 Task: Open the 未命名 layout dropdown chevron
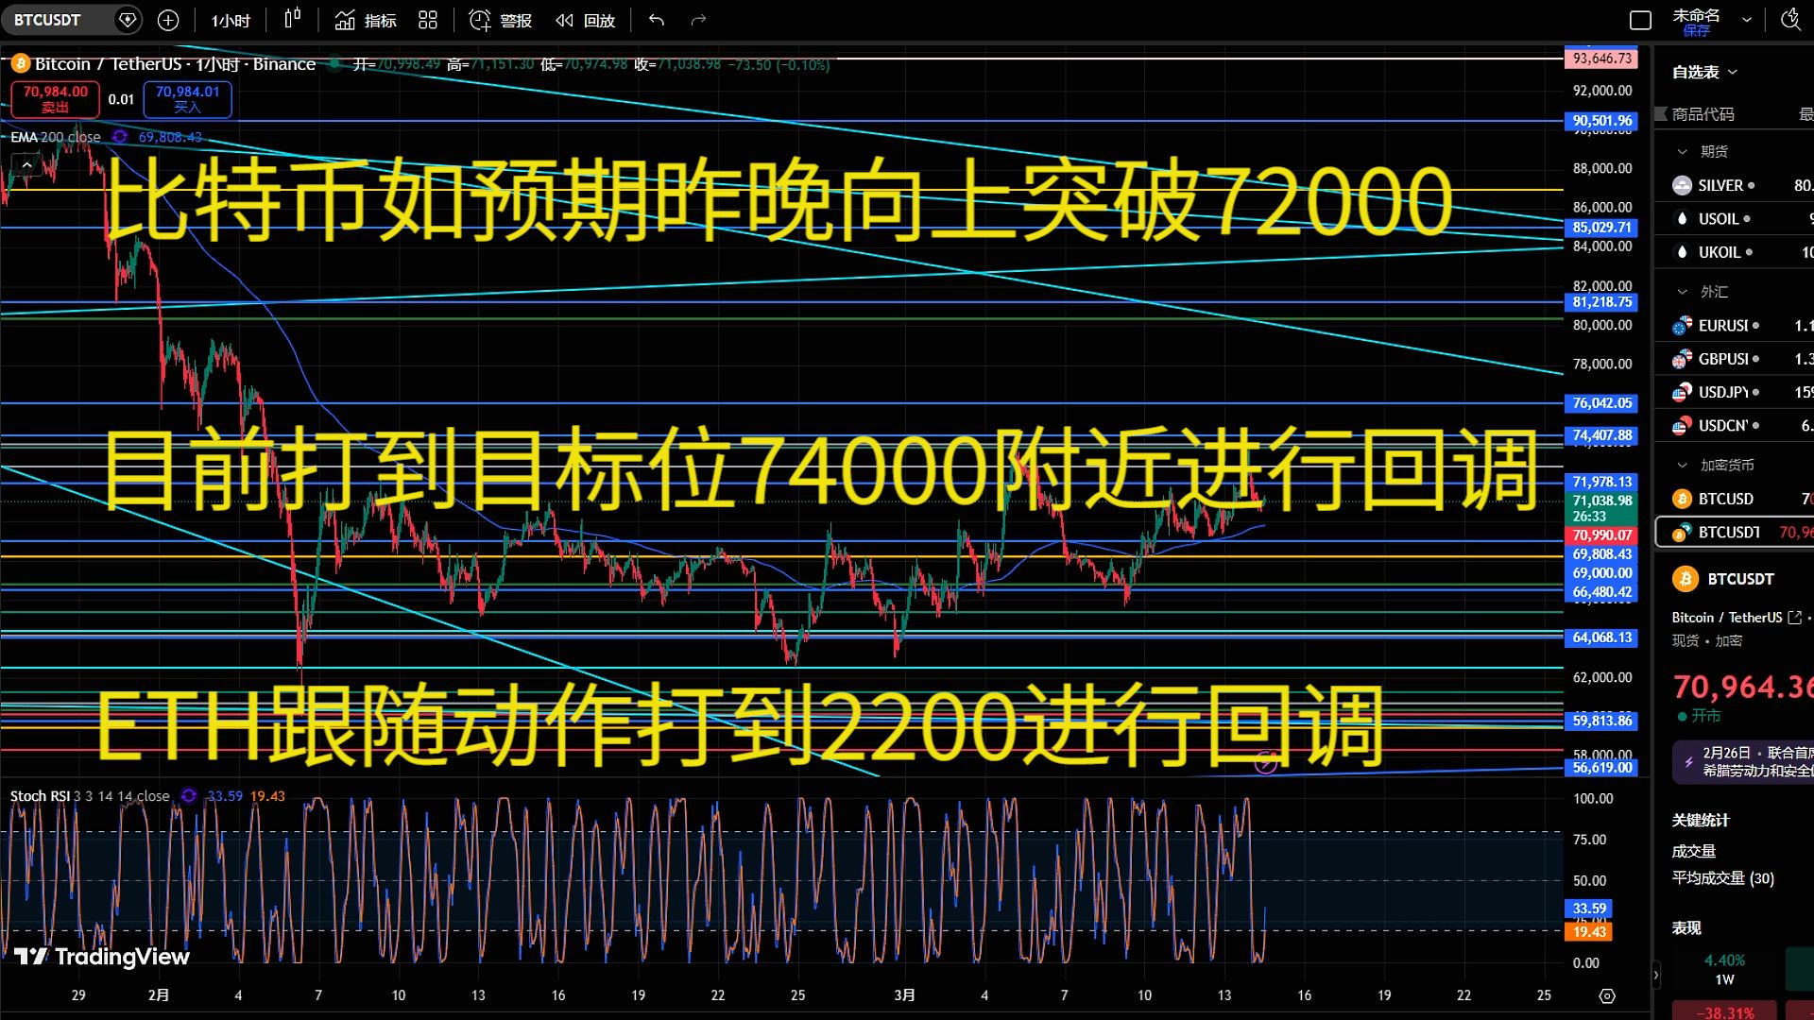tap(1749, 19)
